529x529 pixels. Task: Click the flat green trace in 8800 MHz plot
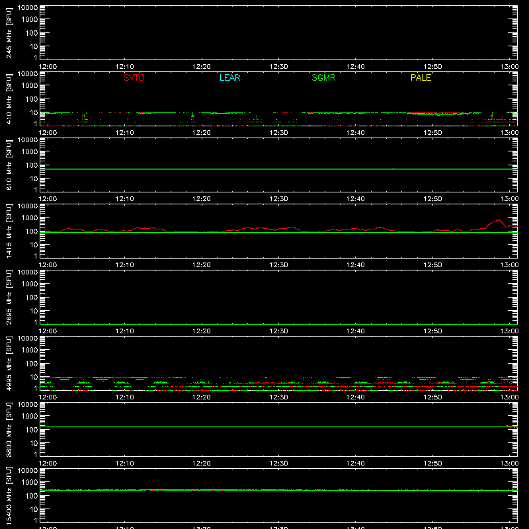click(x=278, y=426)
